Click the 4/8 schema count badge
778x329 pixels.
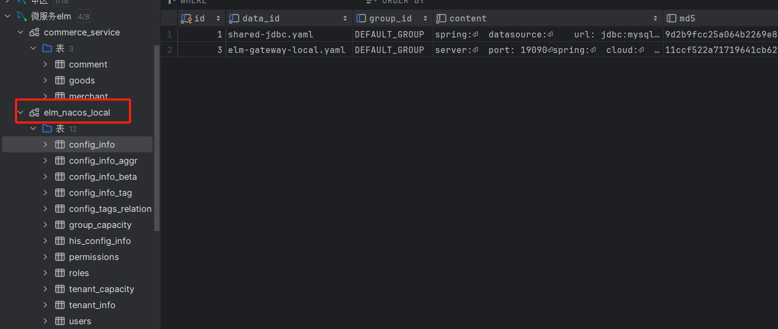pos(83,16)
